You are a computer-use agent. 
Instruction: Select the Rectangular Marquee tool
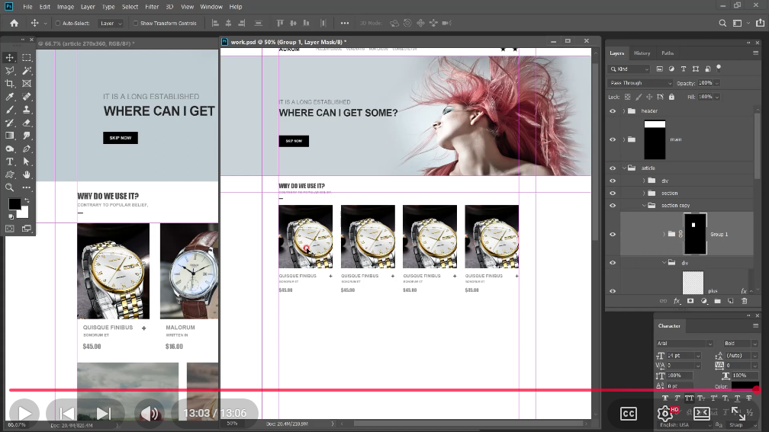coord(27,57)
